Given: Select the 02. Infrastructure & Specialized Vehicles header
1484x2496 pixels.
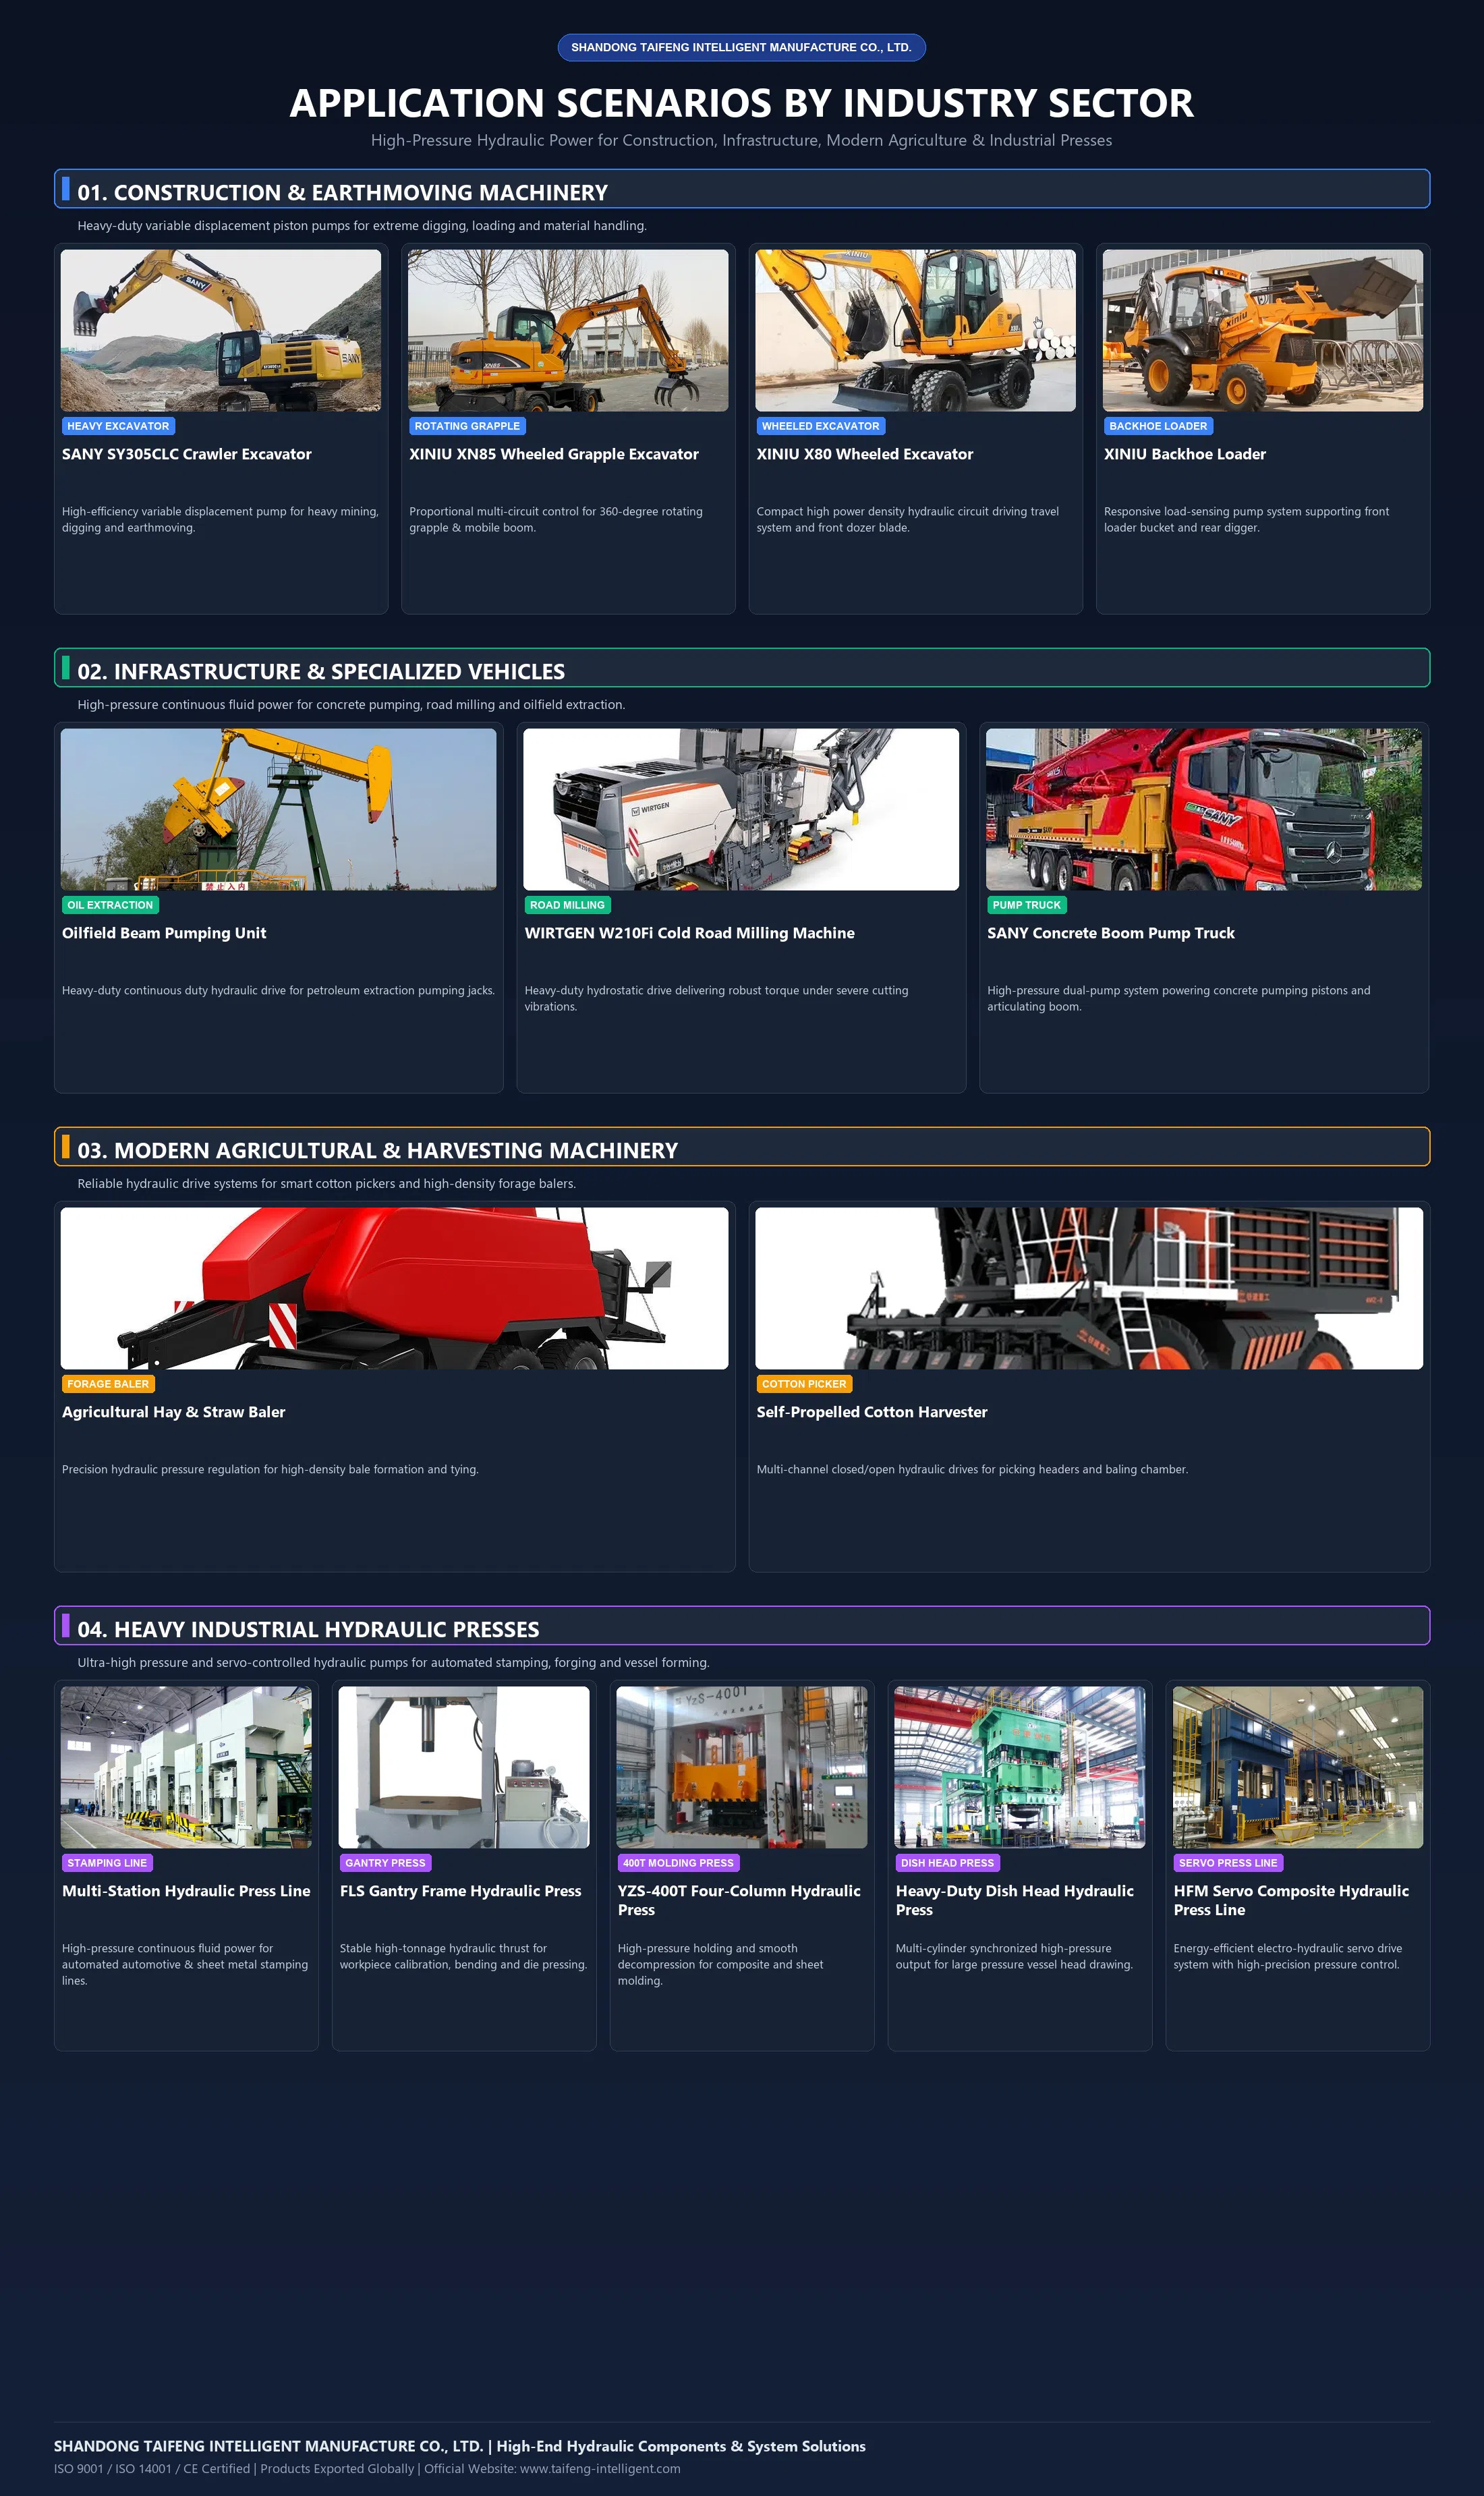Looking at the screenshot, I should coord(742,668).
